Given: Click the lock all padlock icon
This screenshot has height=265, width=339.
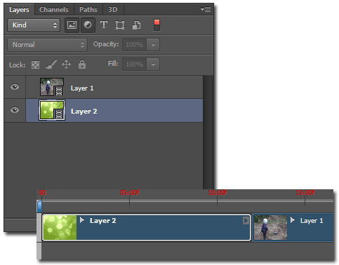Looking at the screenshot, I should coord(82,64).
